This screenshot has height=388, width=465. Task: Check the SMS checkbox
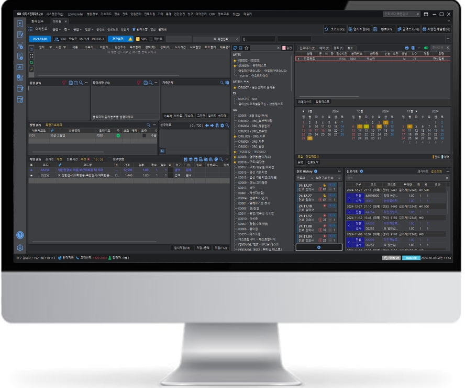(138, 39)
